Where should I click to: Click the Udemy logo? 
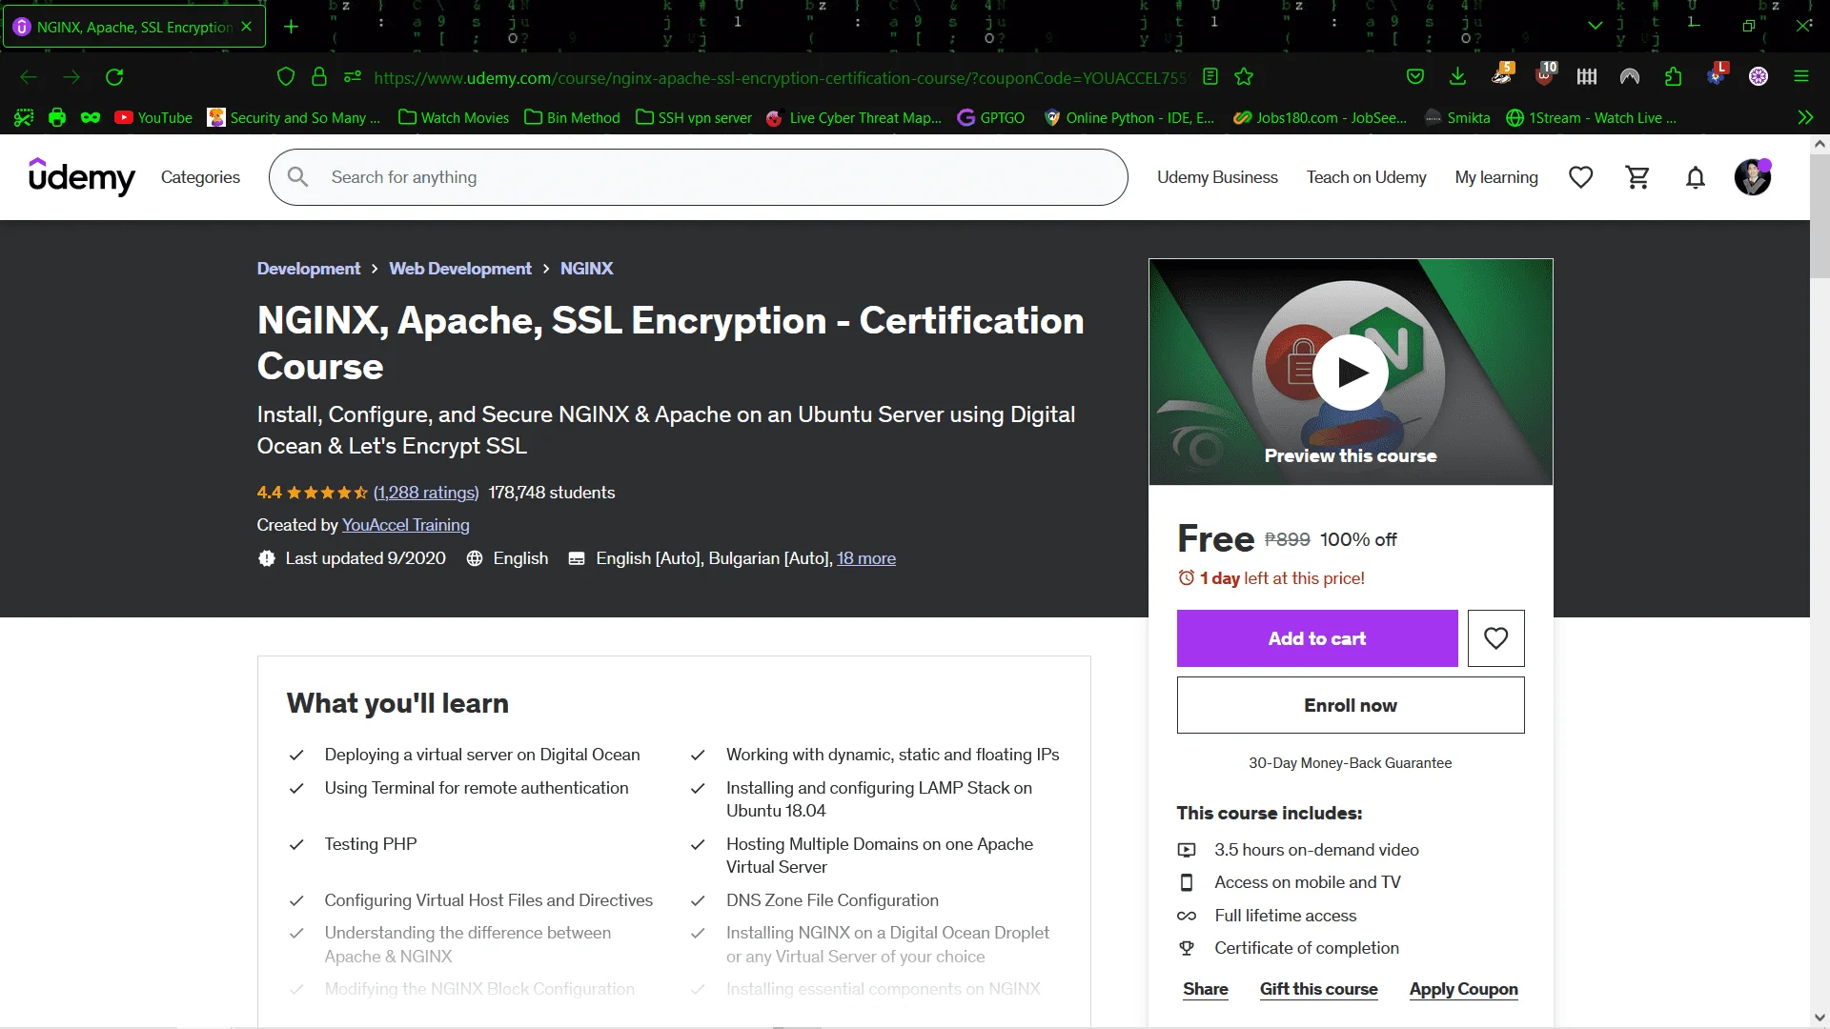pyautogui.click(x=82, y=177)
